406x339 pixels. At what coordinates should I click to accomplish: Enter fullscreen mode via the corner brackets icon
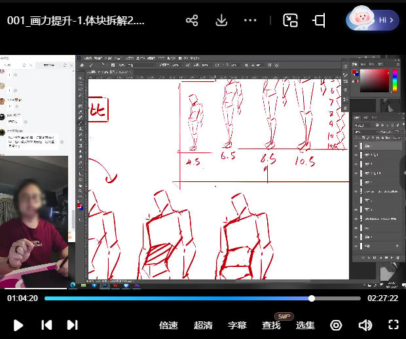pyautogui.click(x=394, y=325)
